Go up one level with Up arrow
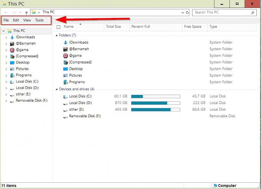The height and width of the screenshot is (189, 261). click(26, 12)
